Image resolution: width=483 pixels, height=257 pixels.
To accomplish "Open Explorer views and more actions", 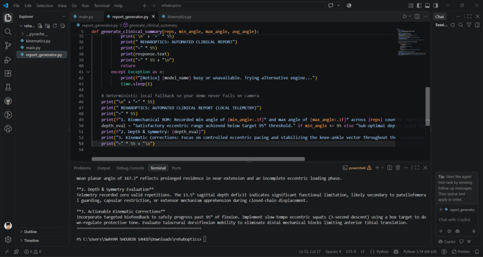I will point(64,17).
